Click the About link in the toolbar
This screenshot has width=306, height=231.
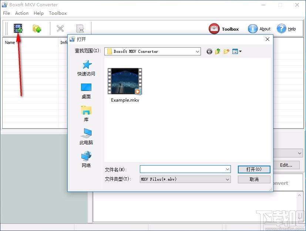click(x=265, y=29)
